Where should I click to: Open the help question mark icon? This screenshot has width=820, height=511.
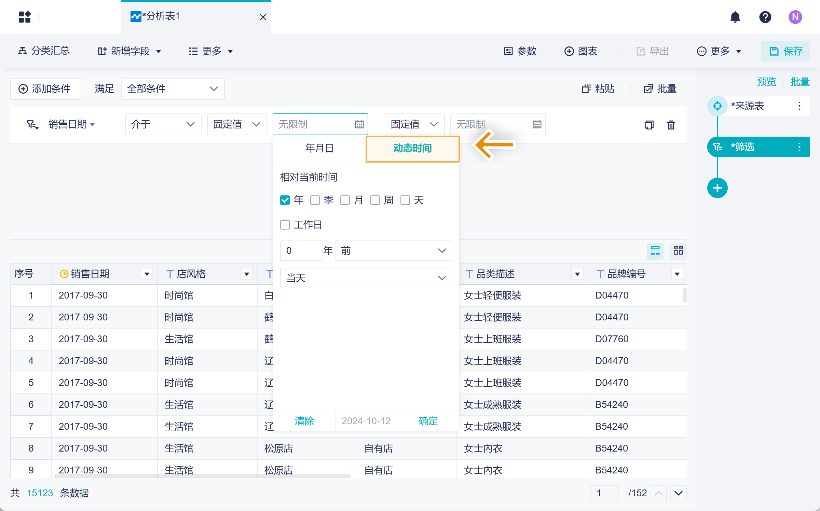(x=765, y=17)
